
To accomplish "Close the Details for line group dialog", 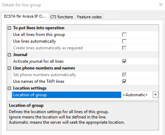I will [x=161, y=5].
